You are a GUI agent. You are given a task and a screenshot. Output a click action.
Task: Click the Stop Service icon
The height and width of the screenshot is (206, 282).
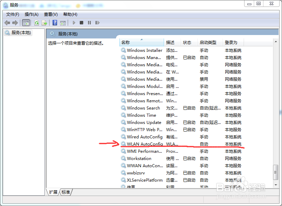pyautogui.click(x=82, y=23)
